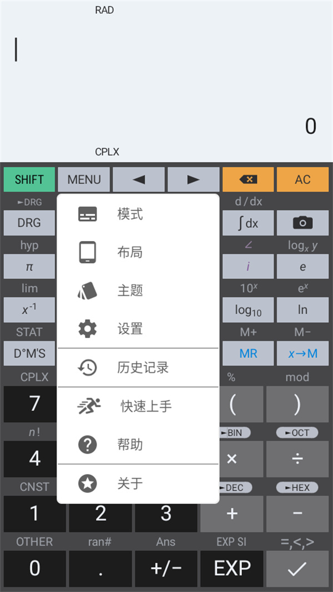Tap the integral ∫dx key
333x592 pixels.
[x=248, y=223]
